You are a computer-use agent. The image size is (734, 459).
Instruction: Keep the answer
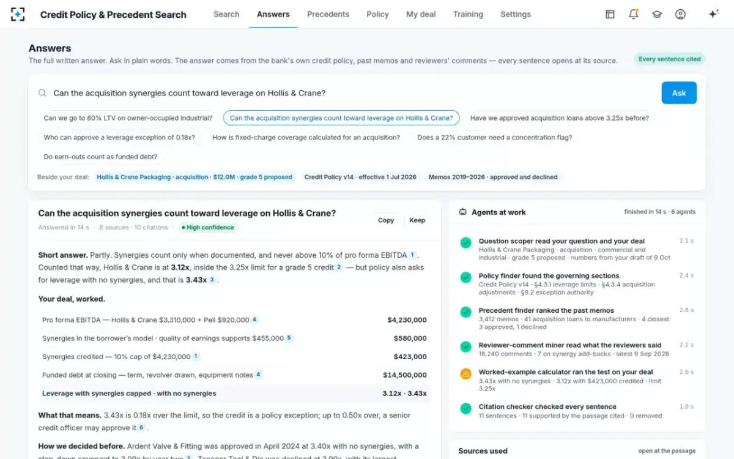[417, 220]
